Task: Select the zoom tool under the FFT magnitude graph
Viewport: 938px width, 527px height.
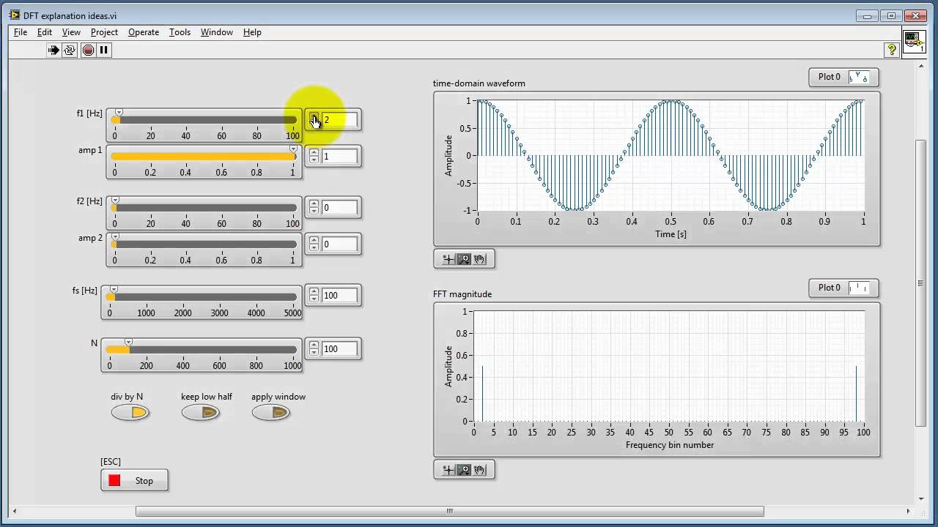Action: click(464, 470)
